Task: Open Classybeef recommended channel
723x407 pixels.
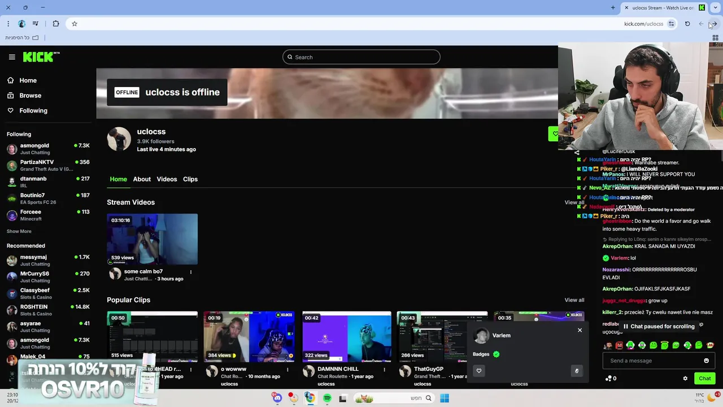Action: 48,293
